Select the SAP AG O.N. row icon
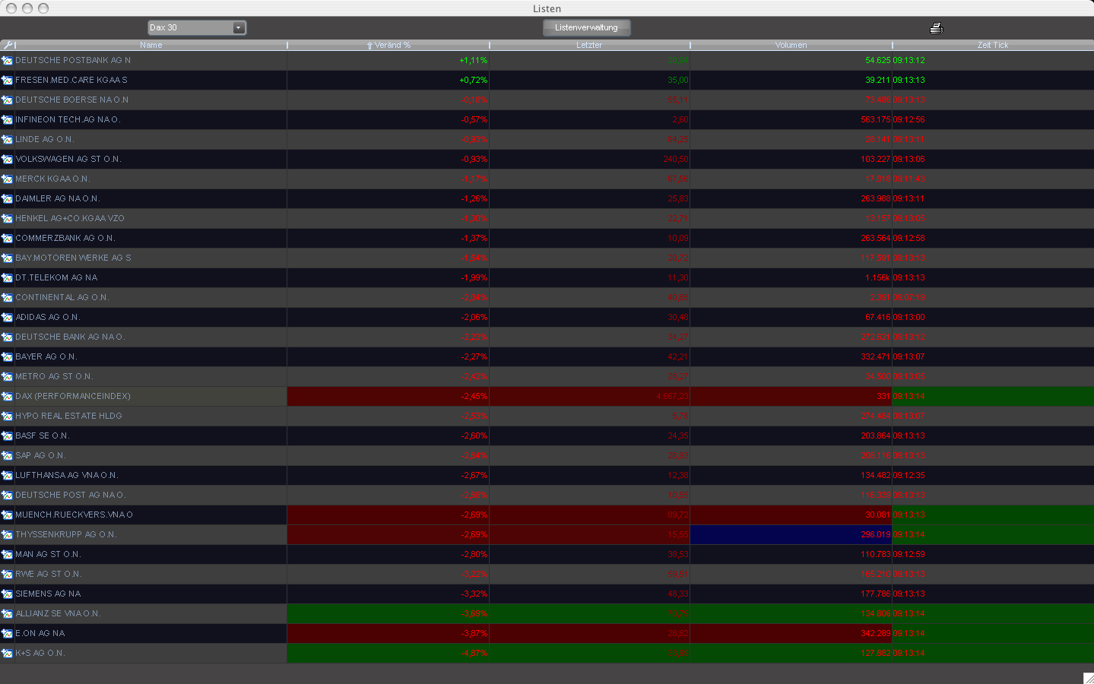This screenshot has height=684, width=1094. [x=7, y=455]
